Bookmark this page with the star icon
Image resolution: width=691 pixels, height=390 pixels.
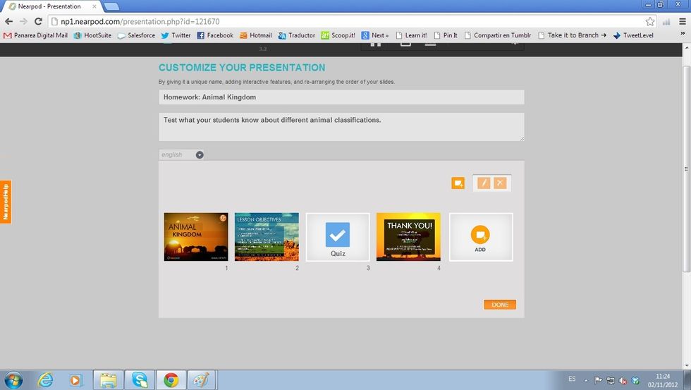point(649,21)
